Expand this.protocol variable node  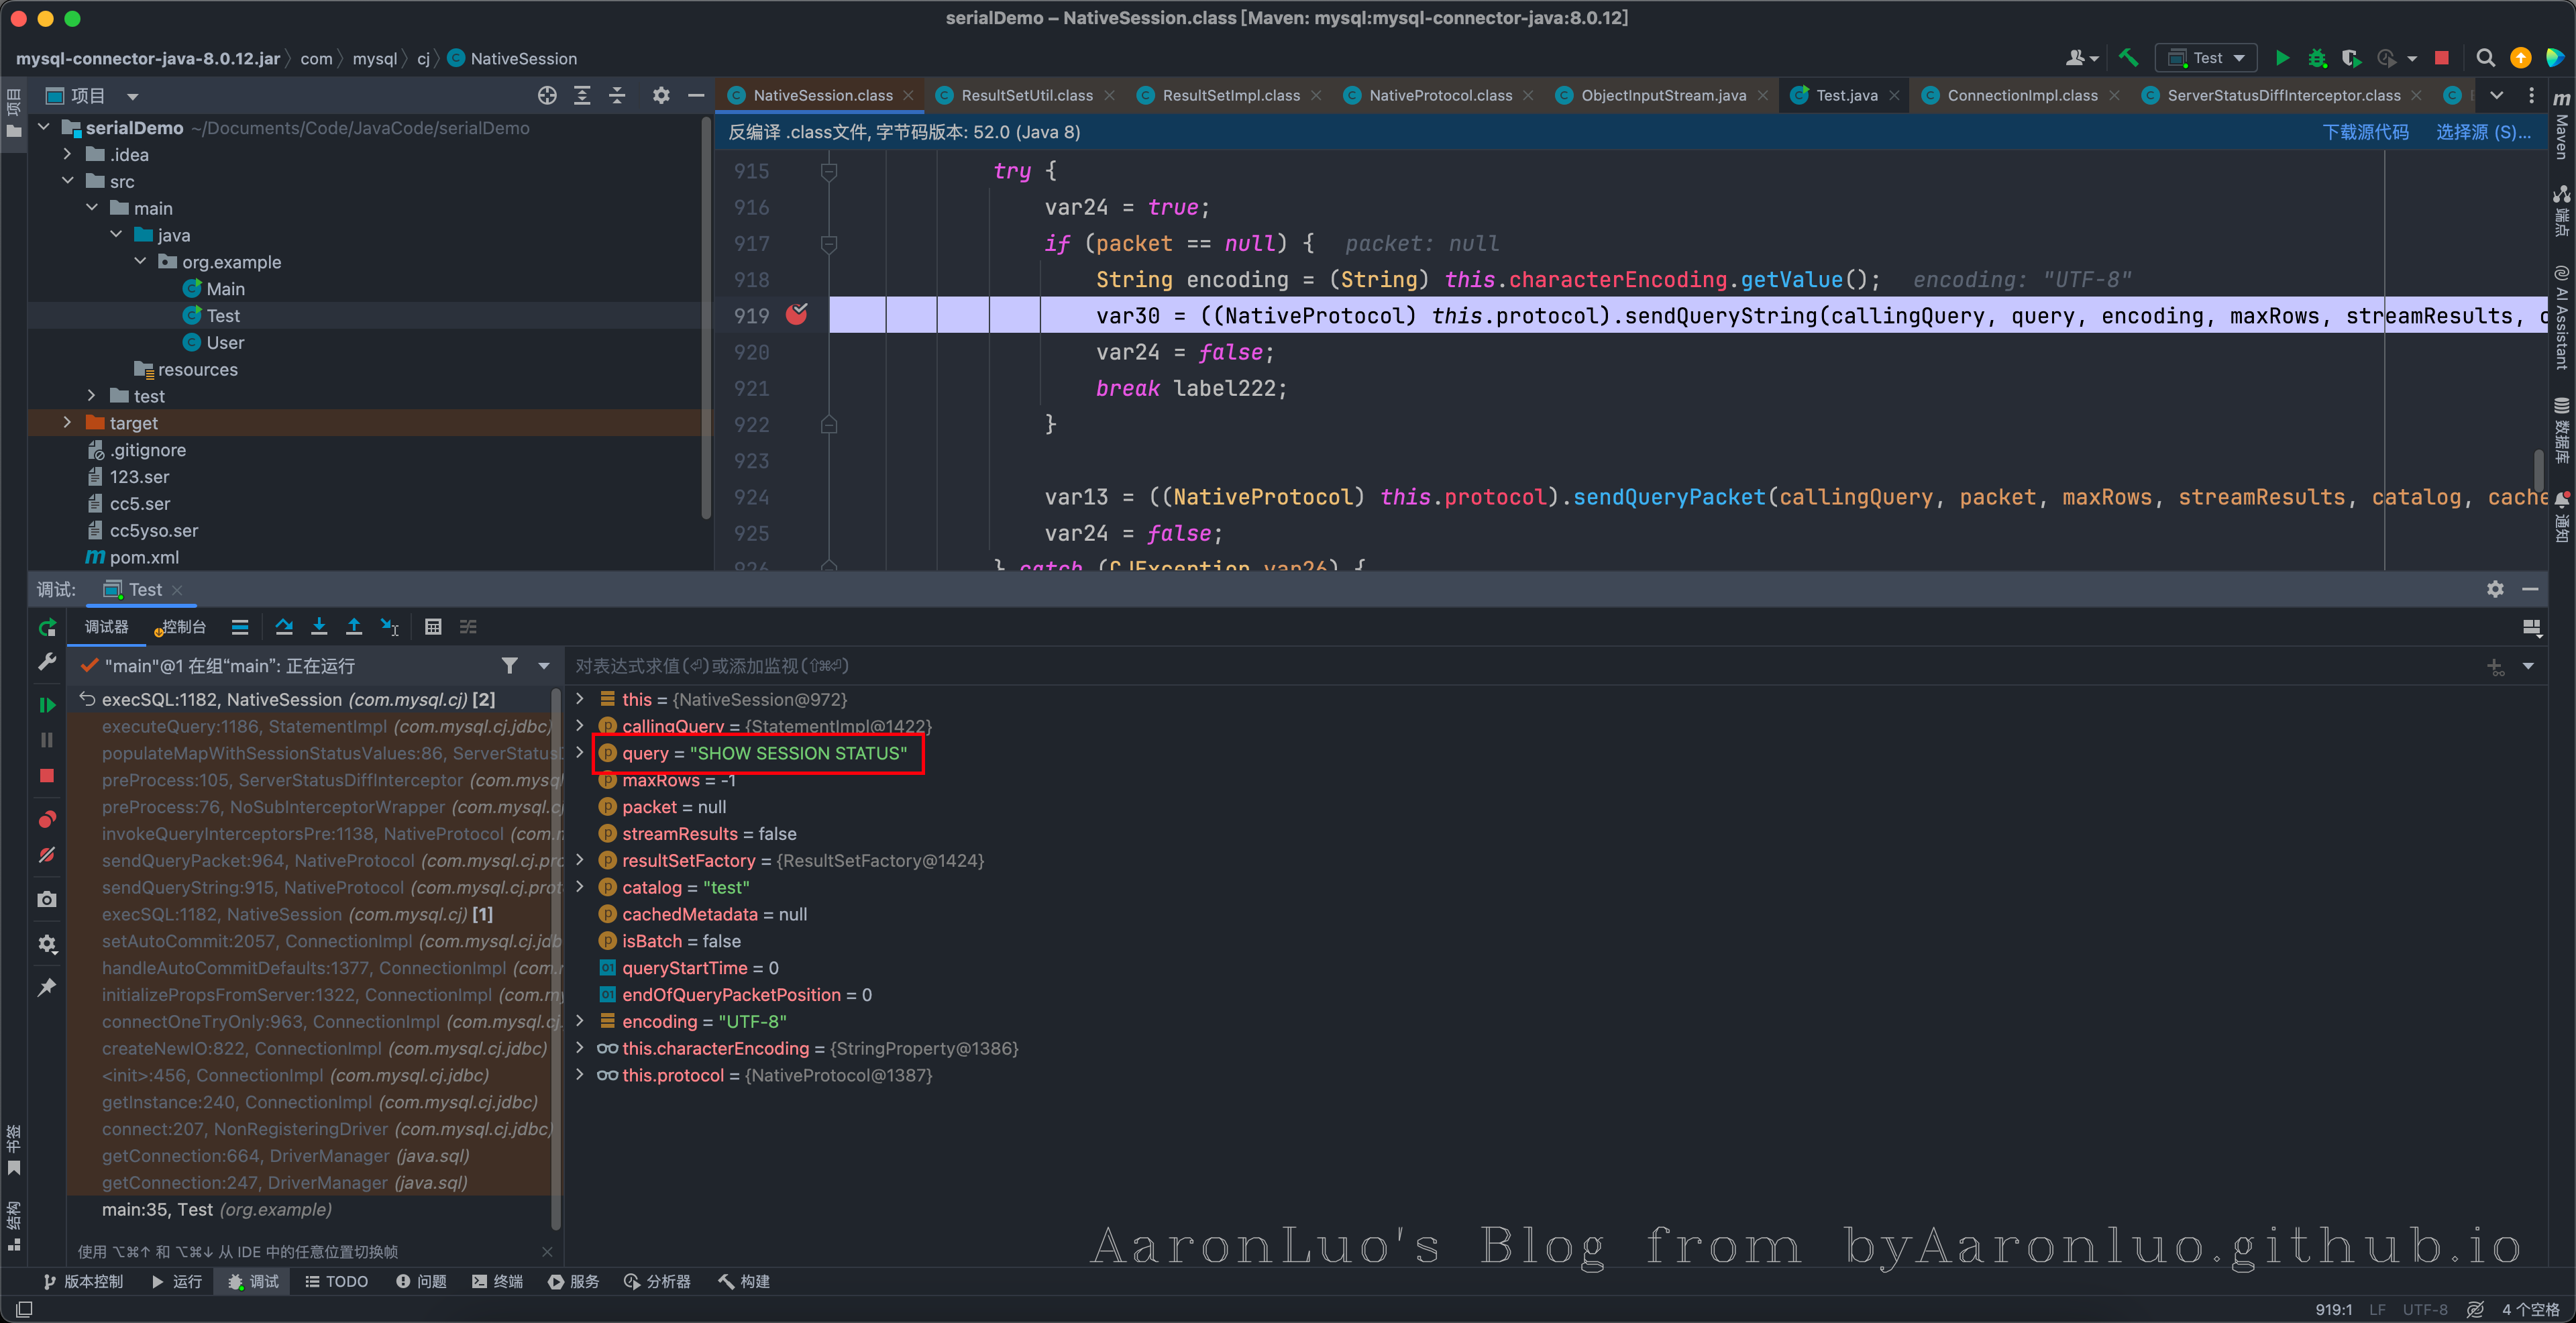pos(580,1075)
